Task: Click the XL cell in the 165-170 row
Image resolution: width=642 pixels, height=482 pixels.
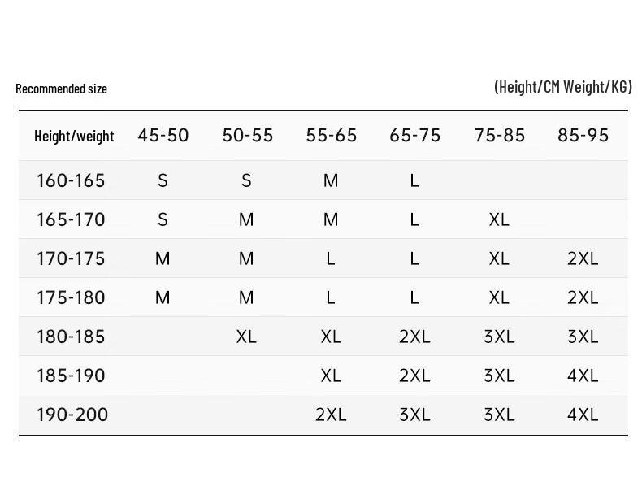Action: tap(499, 219)
